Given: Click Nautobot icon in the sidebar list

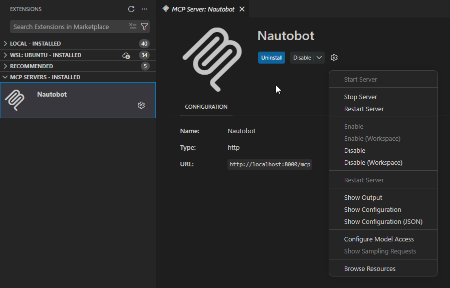Looking at the screenshot, I should point(15,100).
